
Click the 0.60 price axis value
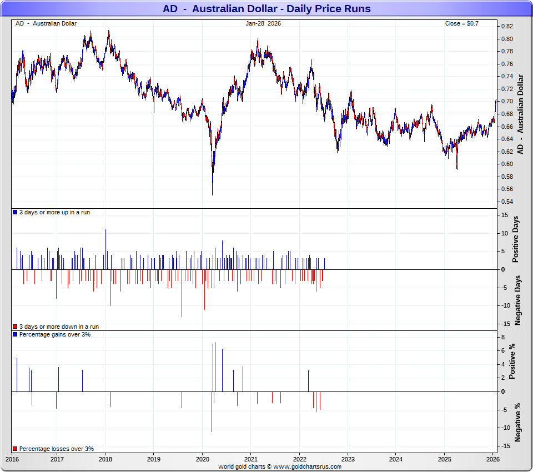click(507, 164)
